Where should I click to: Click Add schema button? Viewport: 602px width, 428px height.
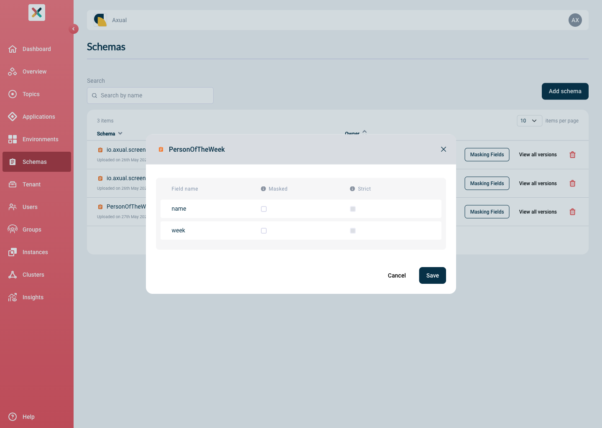coord(565,91)
